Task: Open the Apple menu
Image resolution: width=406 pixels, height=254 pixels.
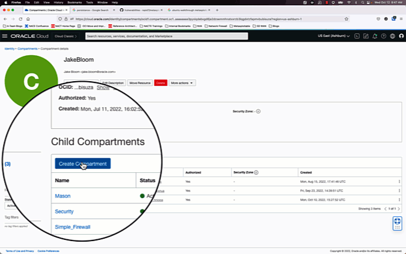Action: [x=6, y=2]
